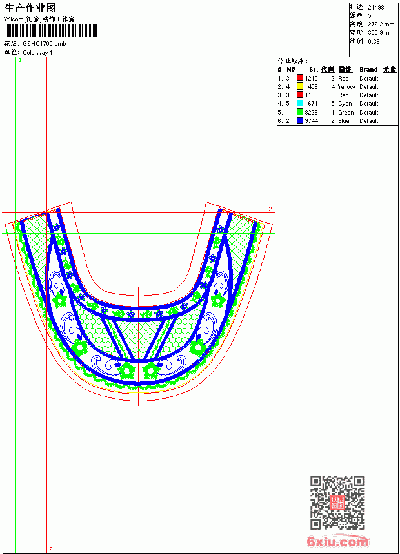
Task: Click the barcode under the studio name
Action: click(x=50, y=30)
